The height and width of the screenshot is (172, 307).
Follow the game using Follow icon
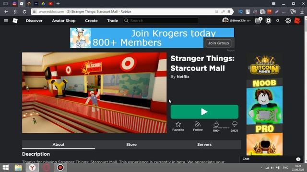(x=198, y=126)
